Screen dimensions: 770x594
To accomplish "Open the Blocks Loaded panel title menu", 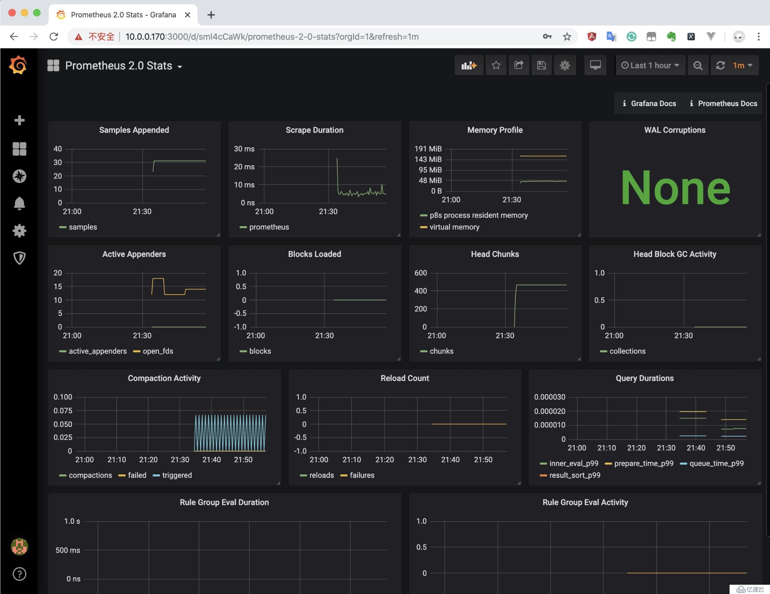I will click(x=314, y=254).
